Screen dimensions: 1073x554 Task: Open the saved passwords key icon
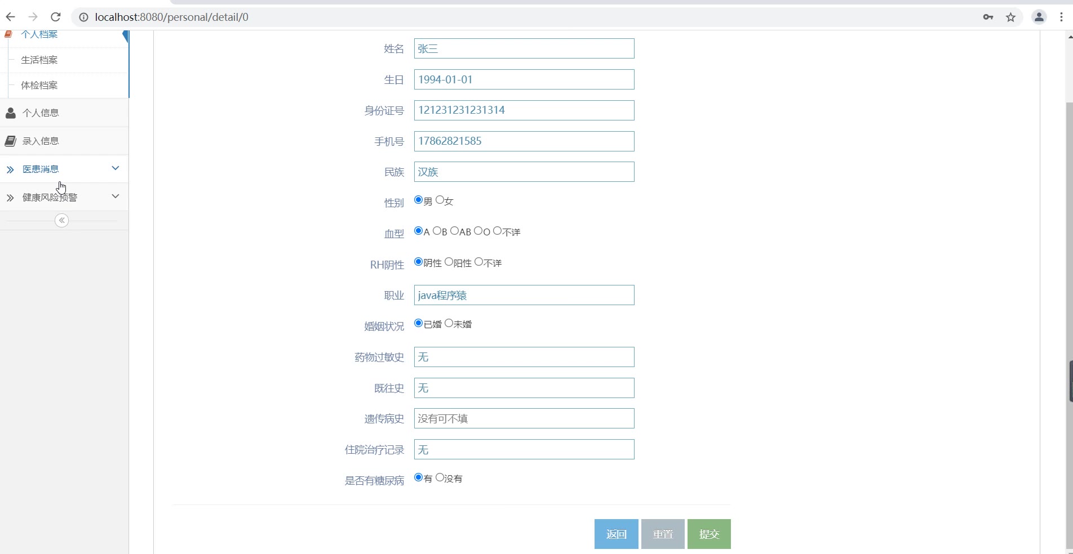click(x=988, y=17)
